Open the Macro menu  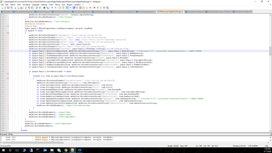pos(58,5)
